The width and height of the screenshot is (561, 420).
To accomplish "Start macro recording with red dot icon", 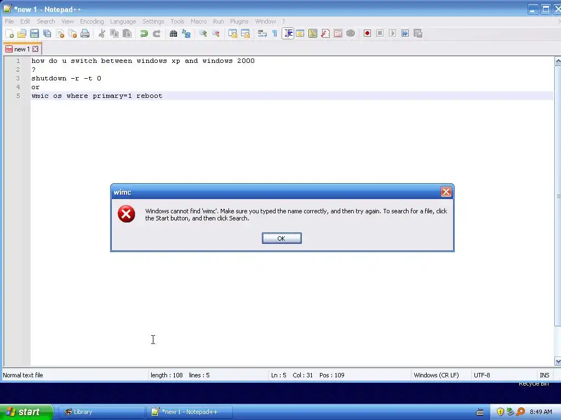I will click(x=367, y=33).
